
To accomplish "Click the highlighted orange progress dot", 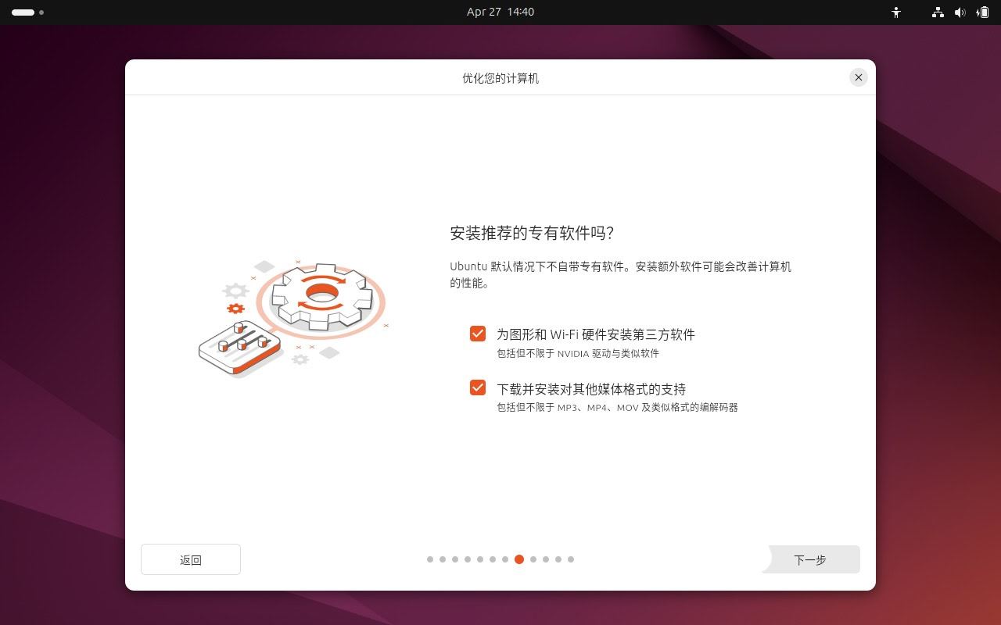I will pos(519,559).
